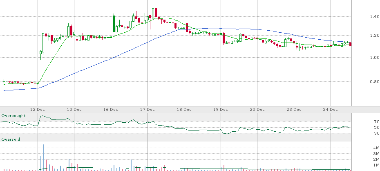The height and width of the screenshot is (171, 380).
Task: Click the Overbought label in RSI panel
Action: [x=13, y=116]
